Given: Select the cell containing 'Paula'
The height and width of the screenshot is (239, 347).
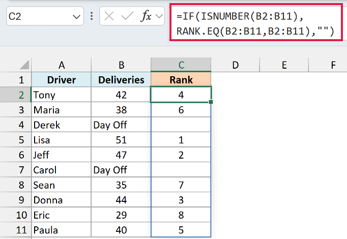Looking at the screenshot, I should point(61,230).
